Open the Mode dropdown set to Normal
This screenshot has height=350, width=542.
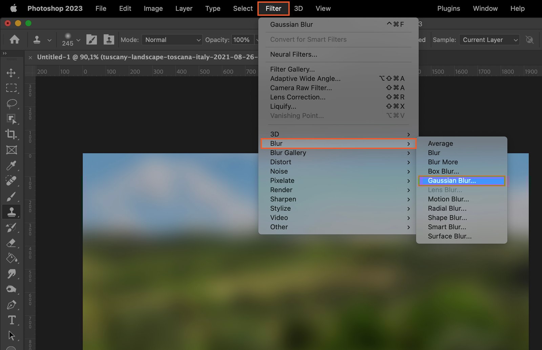(x=172, y=40)
